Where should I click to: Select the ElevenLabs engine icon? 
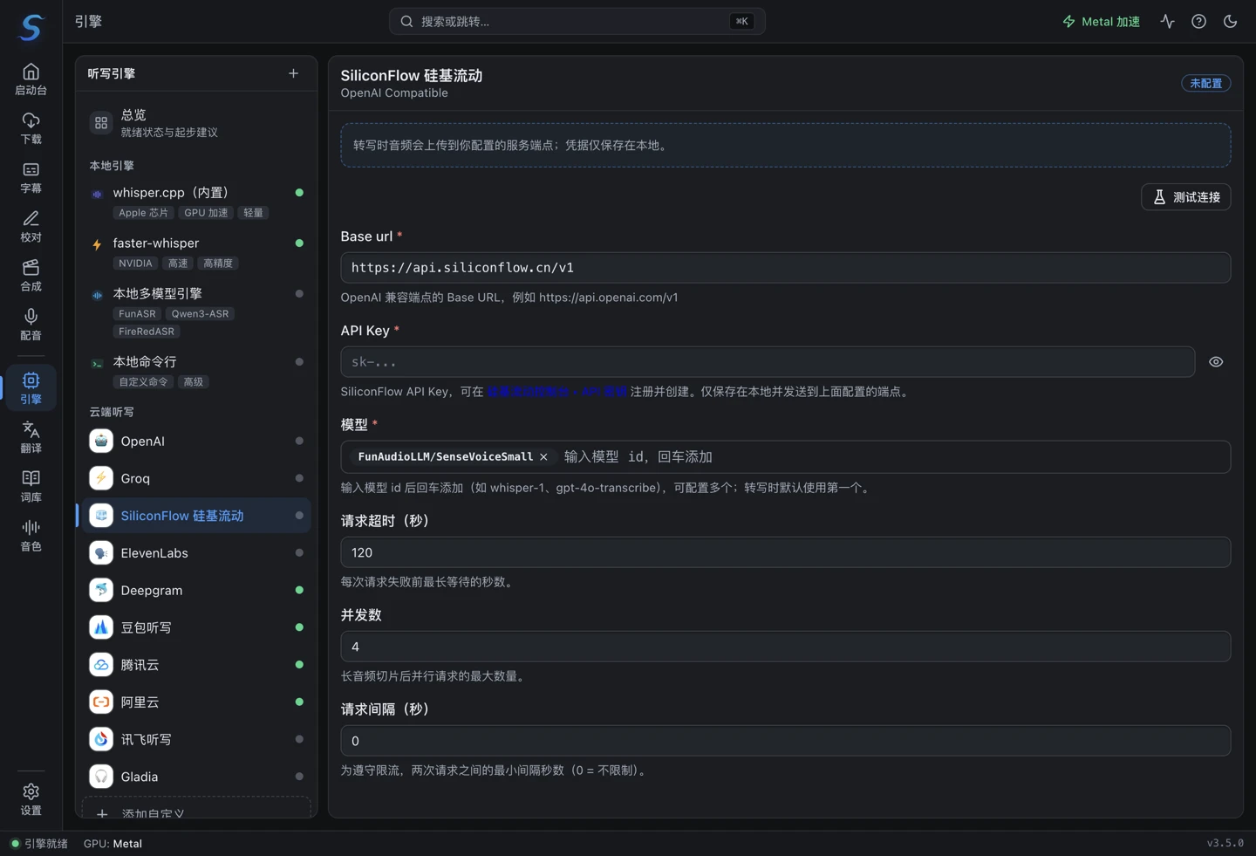101,553
